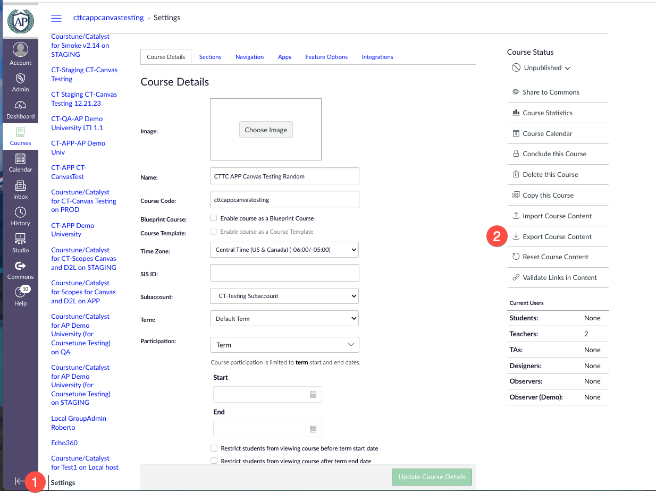
Task: Open the Studio icon in sidebar
Action: [x=20, y=240]
